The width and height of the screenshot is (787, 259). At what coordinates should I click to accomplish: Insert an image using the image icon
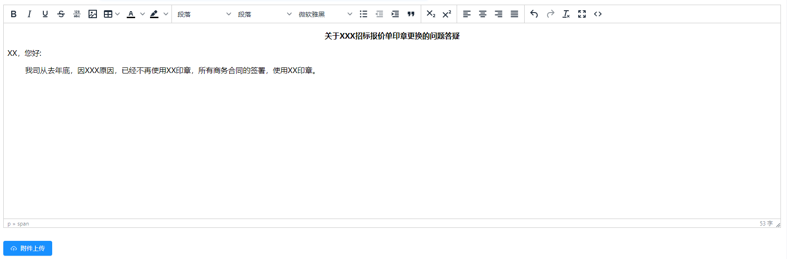[93, 14]
